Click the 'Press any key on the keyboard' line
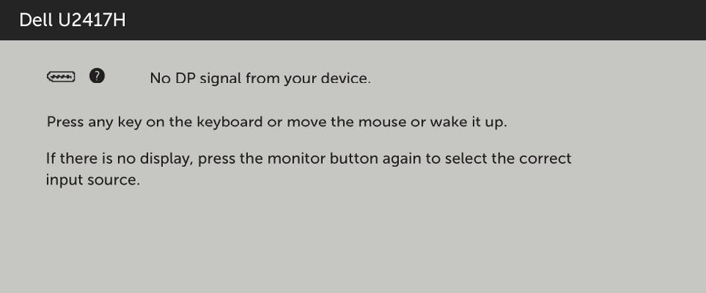The image size is (706, 293). tap(277, 122)
